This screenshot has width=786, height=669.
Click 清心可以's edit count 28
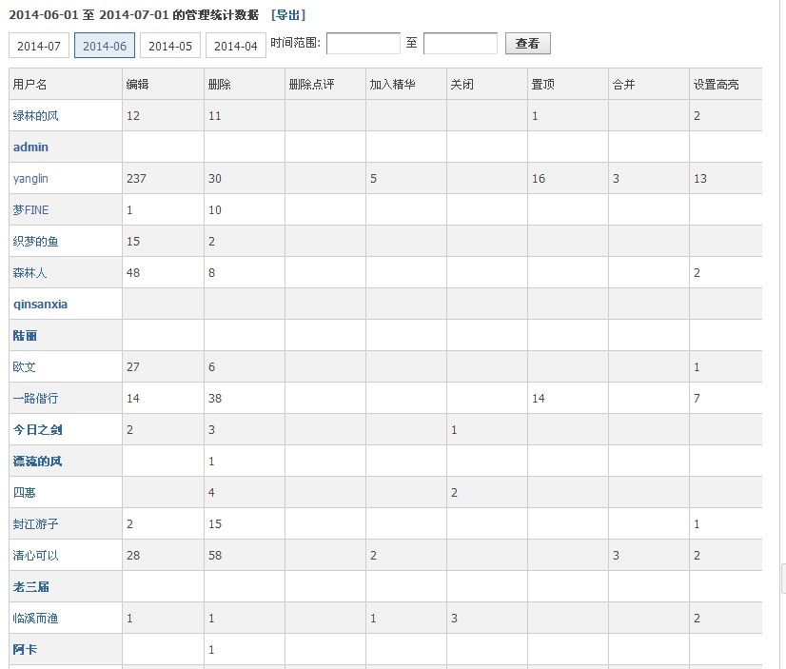pyautogui.click(x=133, y=555)
